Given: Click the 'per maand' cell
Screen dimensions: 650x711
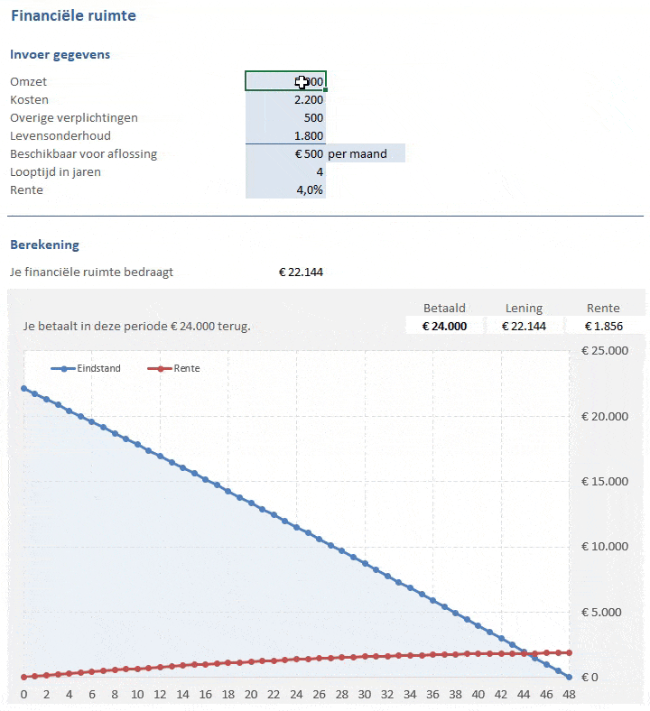Looking at the screenshot, I should [365, 153].
